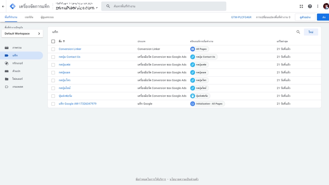Screen dimensions: 329x185
Task: Click the ทริกเกอร์การเริ่มทำงาน column header
Action: point(202,41)
